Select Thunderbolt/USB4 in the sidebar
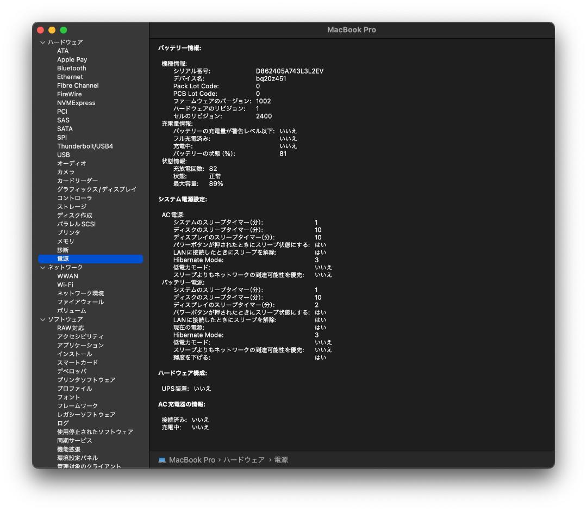Screen dimensions: 587x511 pyautogui.click(x=85, y=146)
